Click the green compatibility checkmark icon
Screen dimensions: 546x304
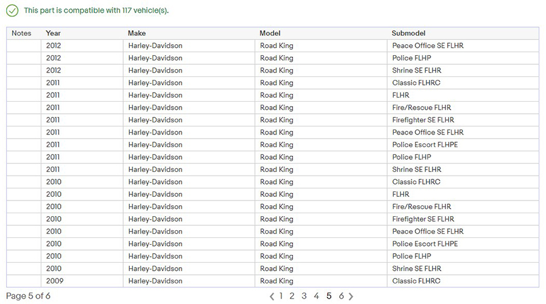coord(12,11)
